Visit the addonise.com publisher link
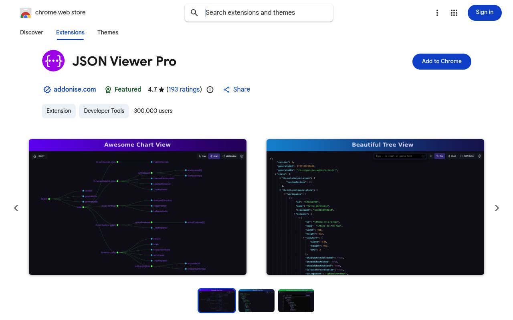This screenshot has width=513, height=320. tap(75, 90)
